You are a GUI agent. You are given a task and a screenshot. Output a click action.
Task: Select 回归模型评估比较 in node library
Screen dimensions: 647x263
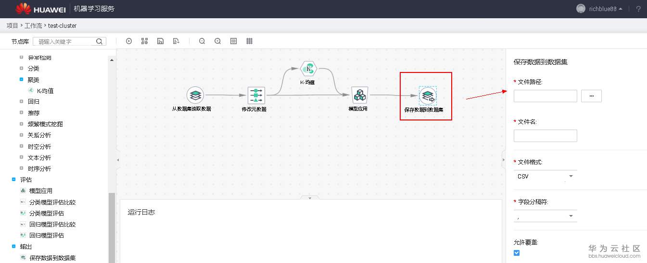click(52, 224)
